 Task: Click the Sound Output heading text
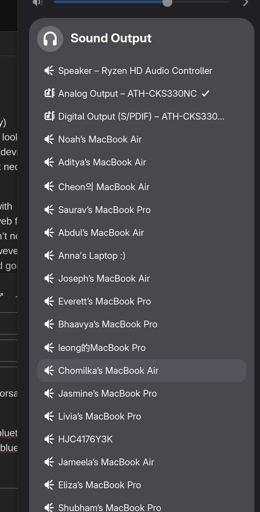(111, 38)
